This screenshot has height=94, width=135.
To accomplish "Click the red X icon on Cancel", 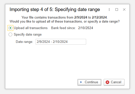I will point(107,82).
